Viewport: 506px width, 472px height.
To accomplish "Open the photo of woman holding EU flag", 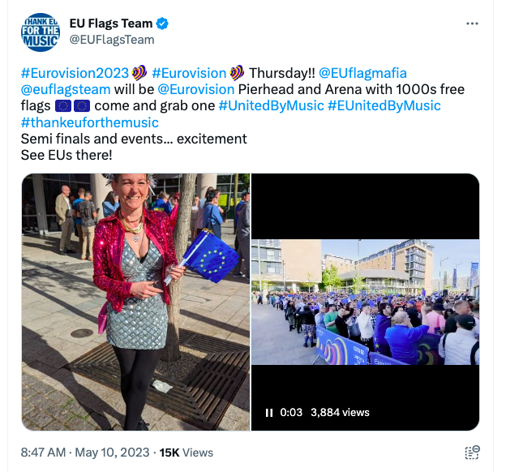I will tap(136, 302).
